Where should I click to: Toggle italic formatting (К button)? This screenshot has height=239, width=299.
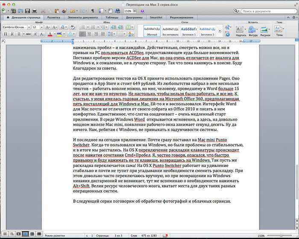pyautogui.click(x=12, y=34)
